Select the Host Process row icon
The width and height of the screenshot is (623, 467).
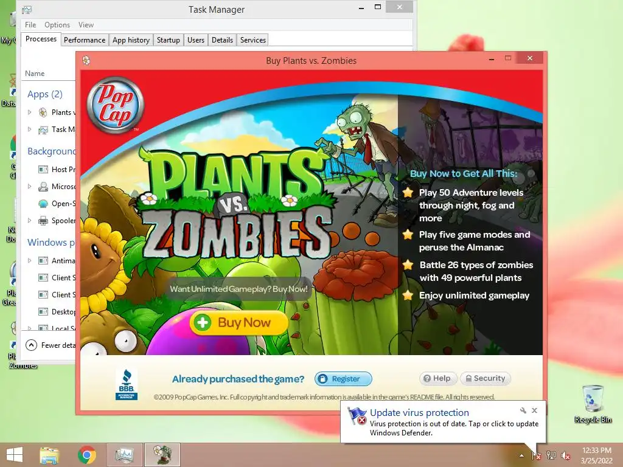(x=43, y=170)
